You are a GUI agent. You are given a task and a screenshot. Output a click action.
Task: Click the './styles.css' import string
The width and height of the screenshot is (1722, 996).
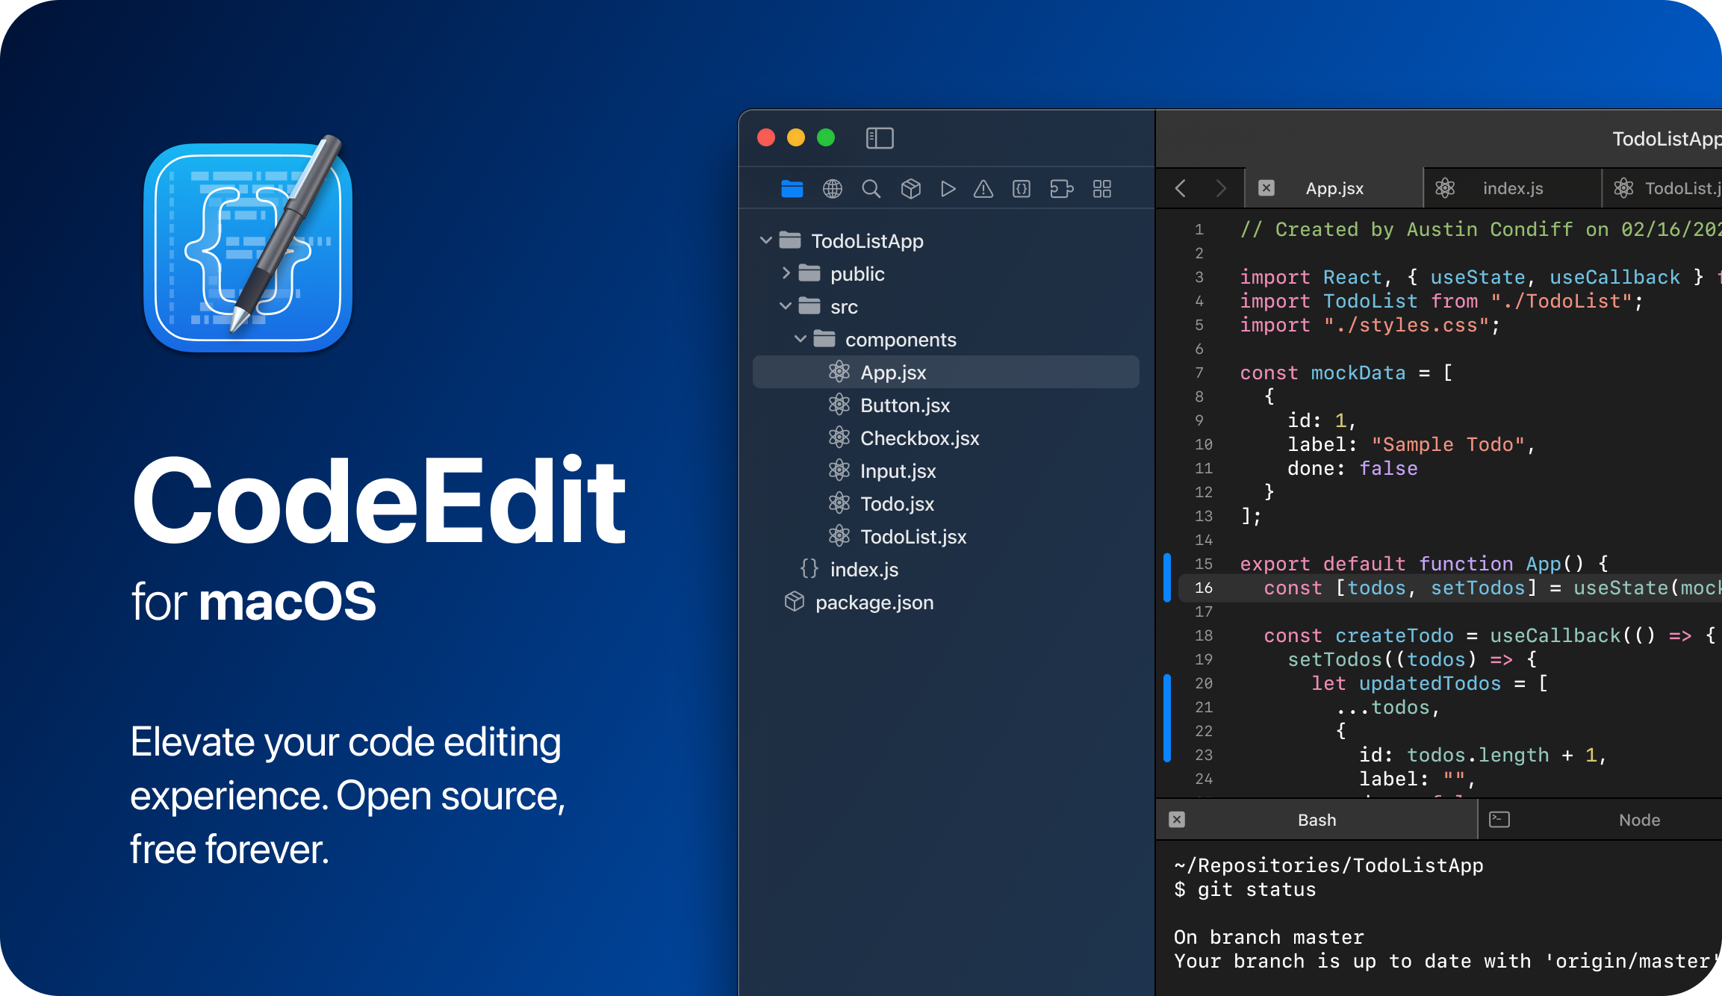1406,325
